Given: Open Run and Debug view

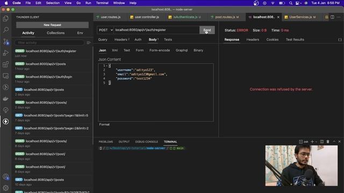Looking at the screenshot, I should tap(6, 53).
